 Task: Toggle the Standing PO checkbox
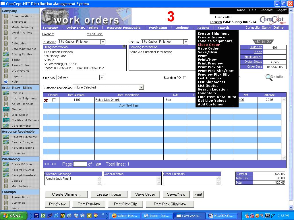185,78
